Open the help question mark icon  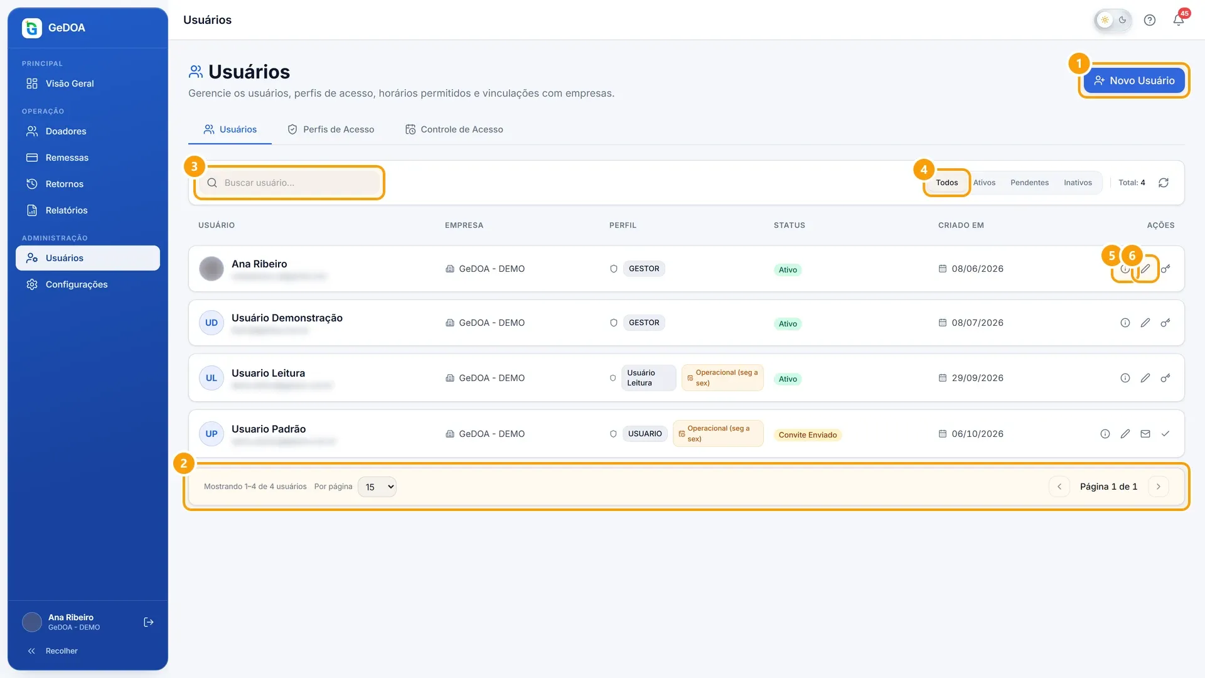[1149, 20]
